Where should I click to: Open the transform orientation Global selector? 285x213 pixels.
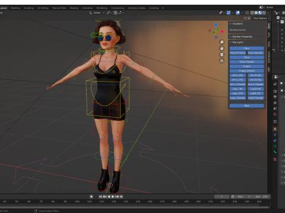97,12
